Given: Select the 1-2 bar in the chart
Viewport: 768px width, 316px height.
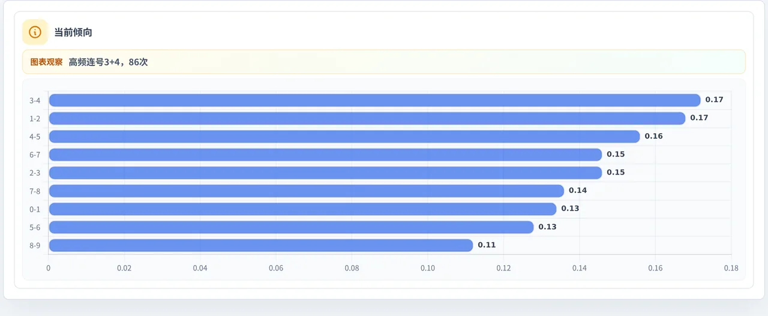Looking at the screenshot, I should pos(367,118).
